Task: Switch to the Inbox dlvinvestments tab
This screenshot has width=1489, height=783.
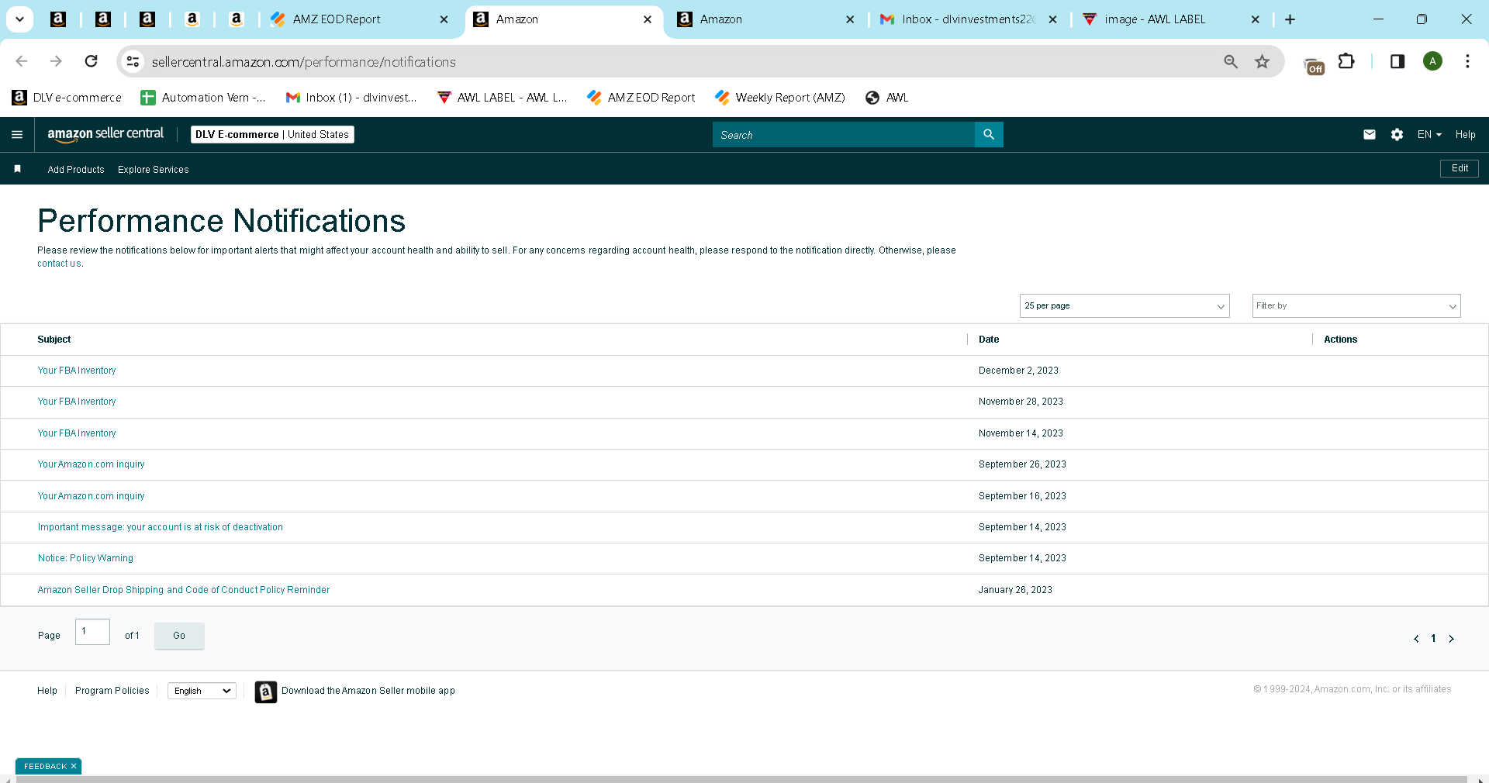Action: click(969, 19)
